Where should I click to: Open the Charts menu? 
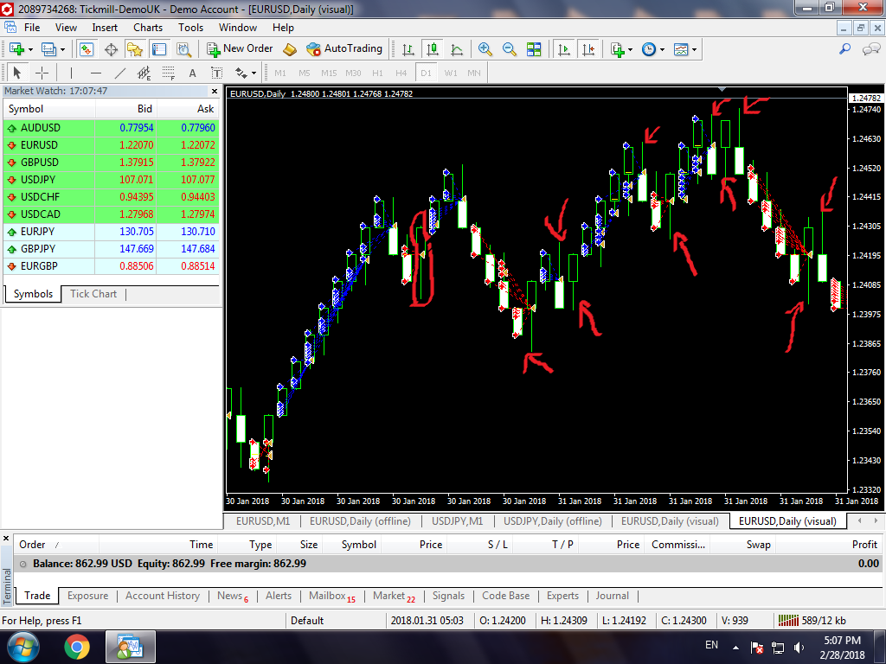148,28
